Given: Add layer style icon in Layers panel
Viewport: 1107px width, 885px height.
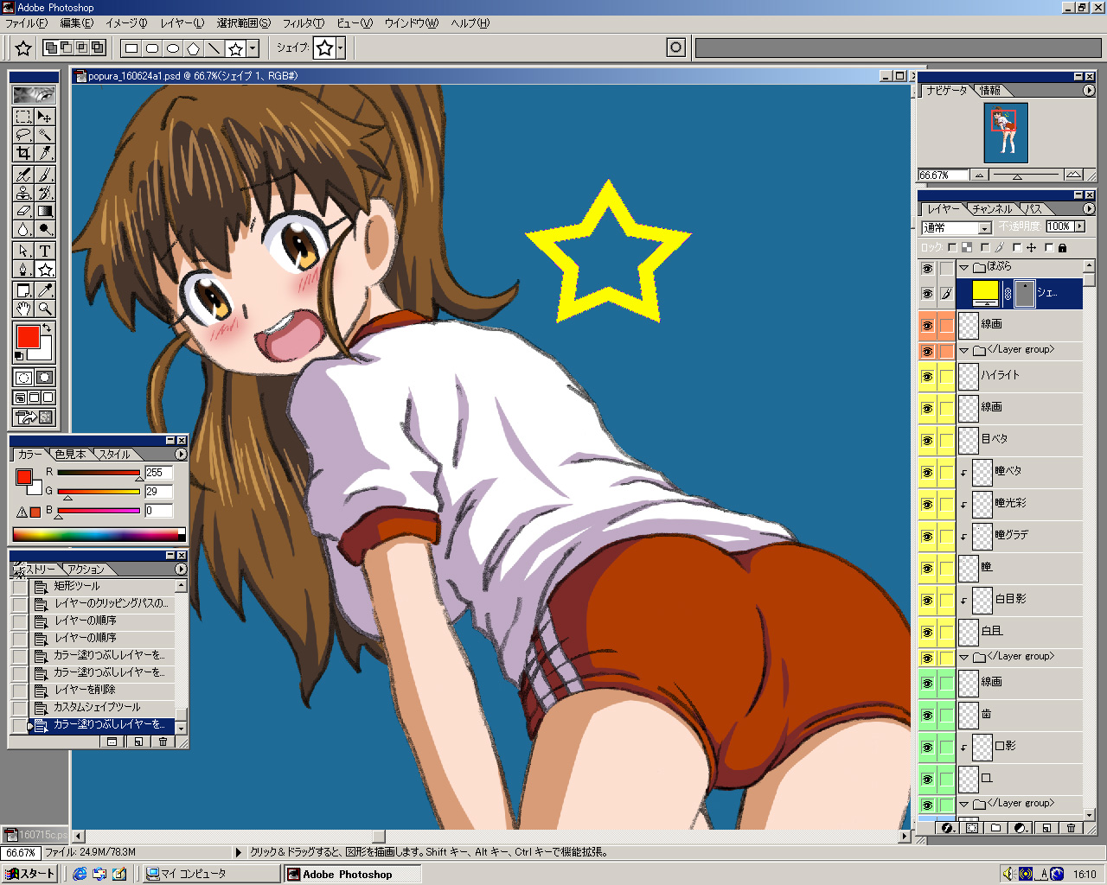Looking at the screenshot, I should [947, 828].
